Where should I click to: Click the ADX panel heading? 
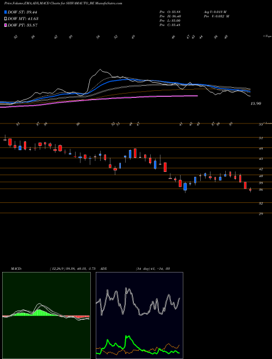(x=103, y=268)
